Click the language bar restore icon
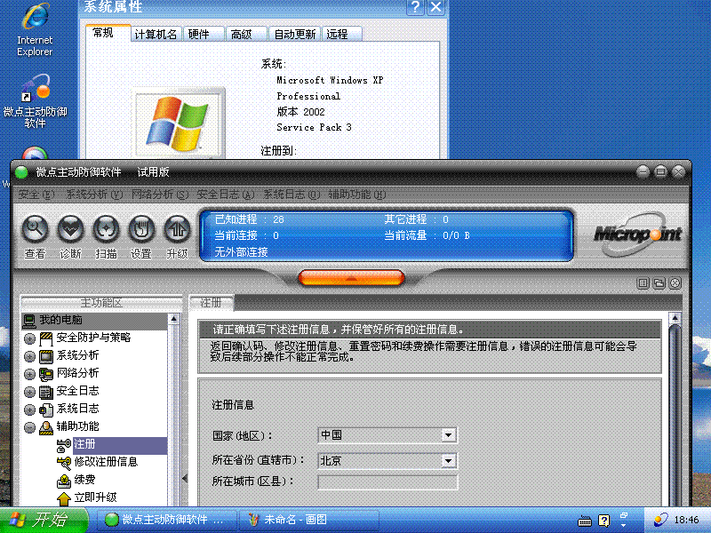This screenshot has width=711, height=533. pos(624,516)
